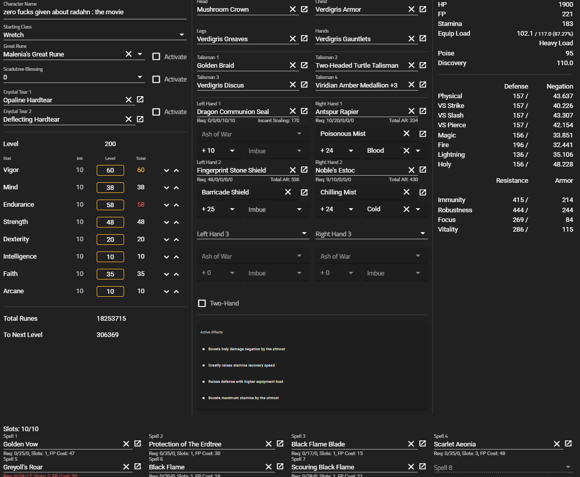This screenshot has width=580, height=477.
Task: Enable the Two-Hand checkbox
Action: point(202,303)
